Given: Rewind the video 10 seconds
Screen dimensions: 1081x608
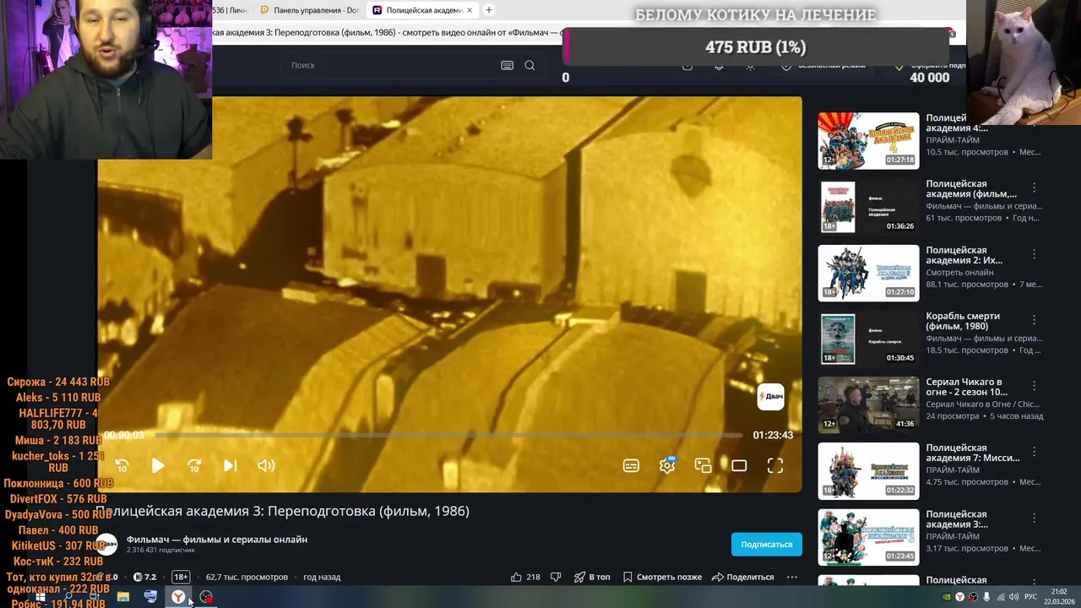Looking at the screenshot, I should click(122, 465).
